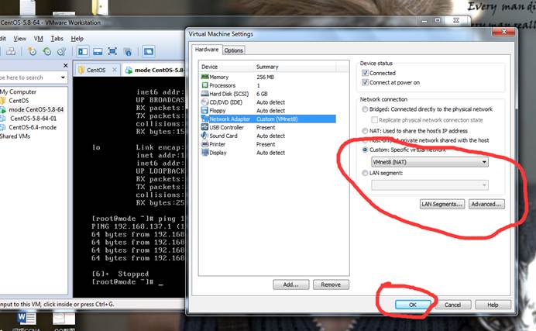Image resolution: width=536 pixels, height=331 pixels.
Task: Click inside the VM console terminal
Action: click(129, 187)
